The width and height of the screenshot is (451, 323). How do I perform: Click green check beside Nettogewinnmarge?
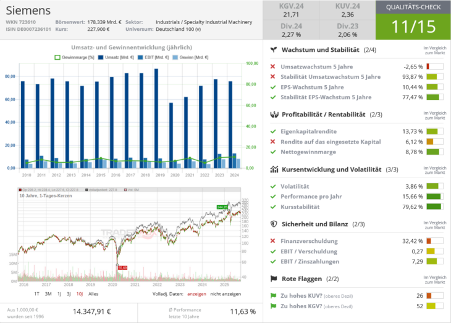point(273,152)
